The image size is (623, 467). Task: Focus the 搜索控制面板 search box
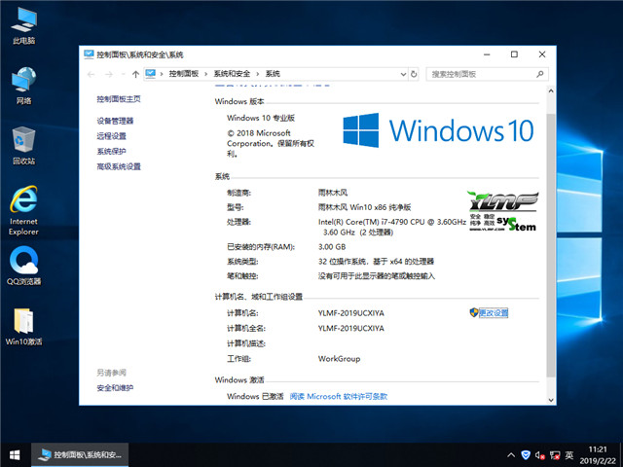[x=487, y=74]
